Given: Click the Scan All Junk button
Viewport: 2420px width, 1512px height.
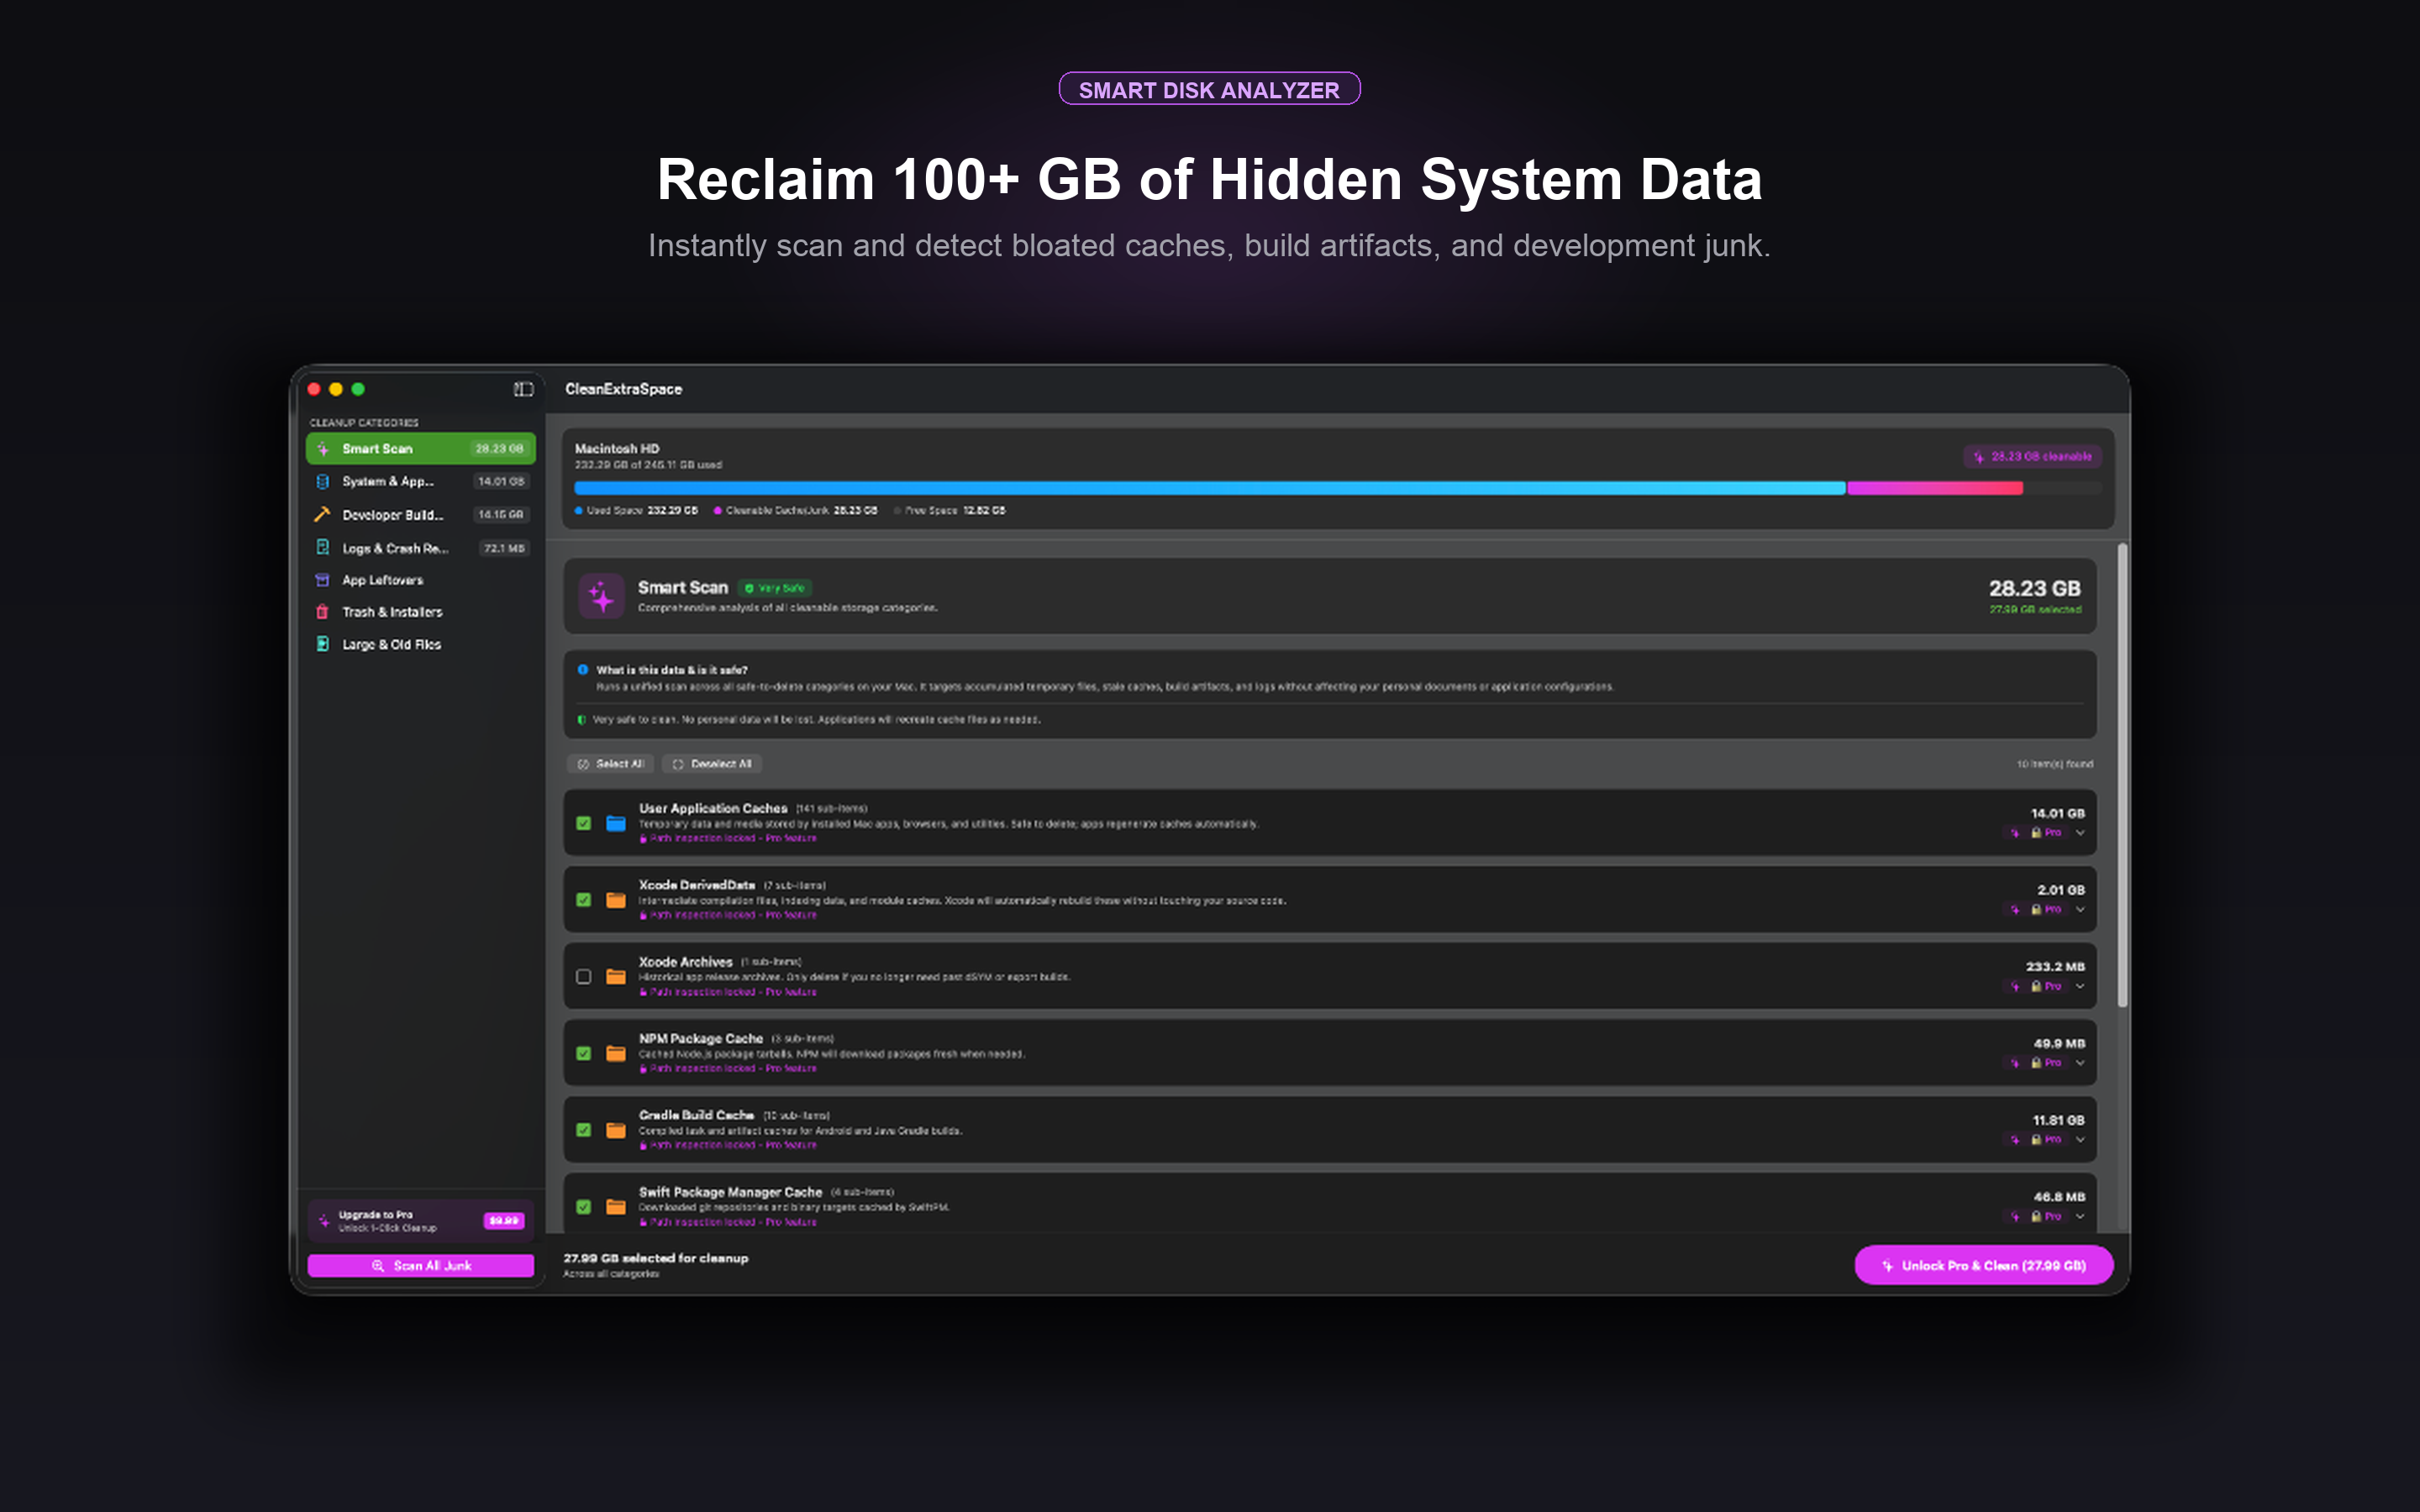Looking at the screenshot, I should [420, 1265].
